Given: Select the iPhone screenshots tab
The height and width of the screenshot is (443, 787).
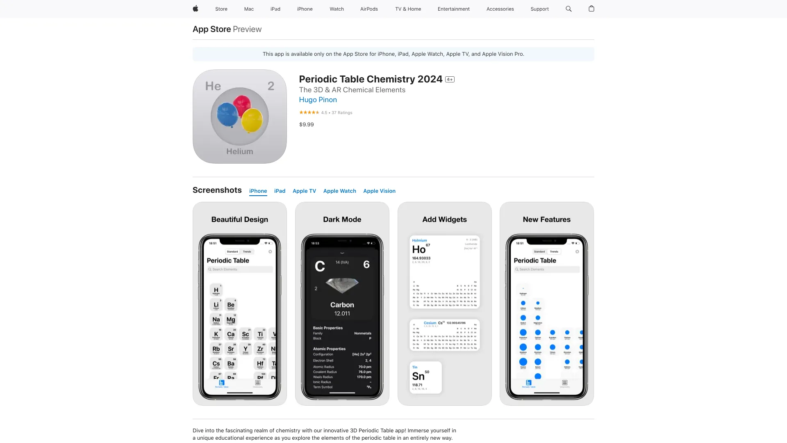Looking at the screenshot, I should [x=258, y=190].
